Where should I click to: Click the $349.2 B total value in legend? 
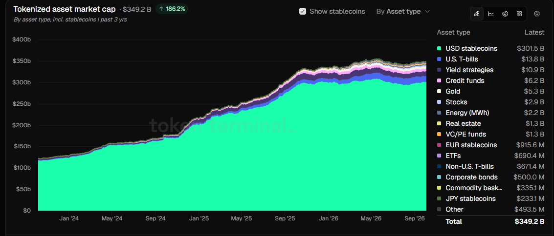(529, 221)
